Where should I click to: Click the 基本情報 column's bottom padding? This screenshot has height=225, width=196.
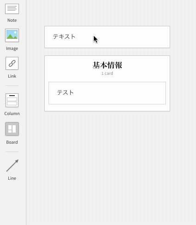(107, 108)
